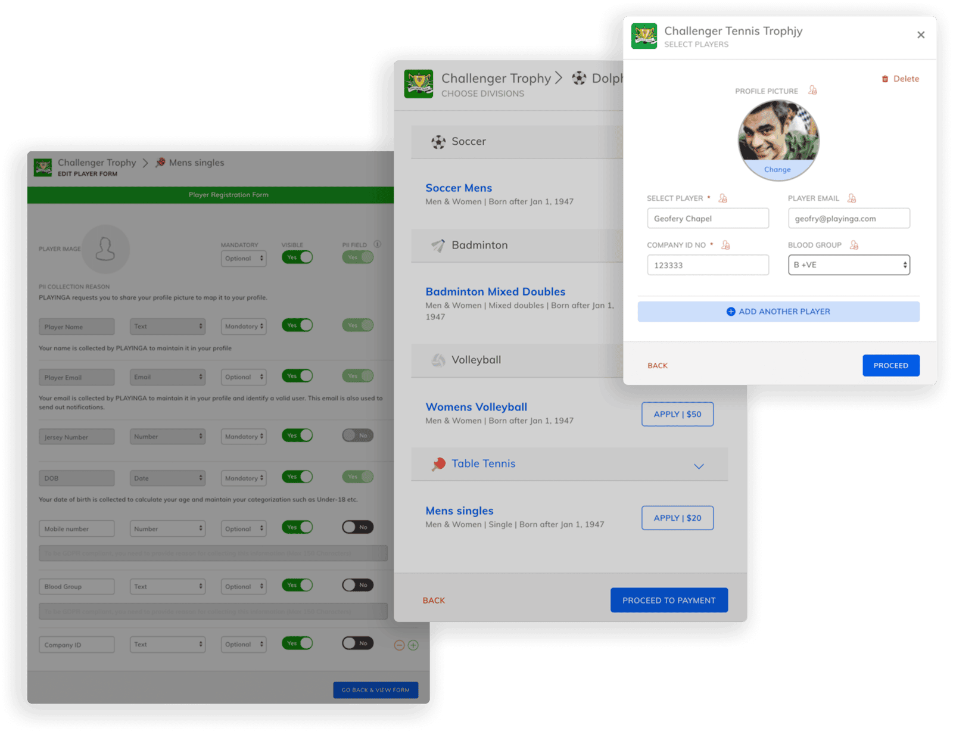This screenshot has height=731, width=953.
Task: Open the Blood Group dropdown showing B +VE
Action: [x=849, y=265]
